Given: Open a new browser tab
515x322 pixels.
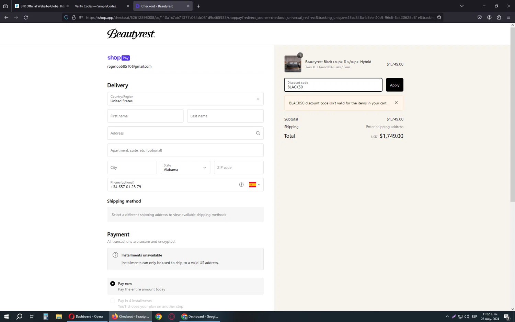Looking at the screenshot, I should click(198, 6).
